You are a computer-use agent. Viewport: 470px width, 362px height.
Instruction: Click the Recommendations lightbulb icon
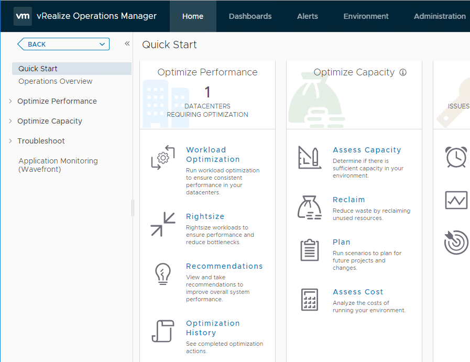(x=163, y=273)
